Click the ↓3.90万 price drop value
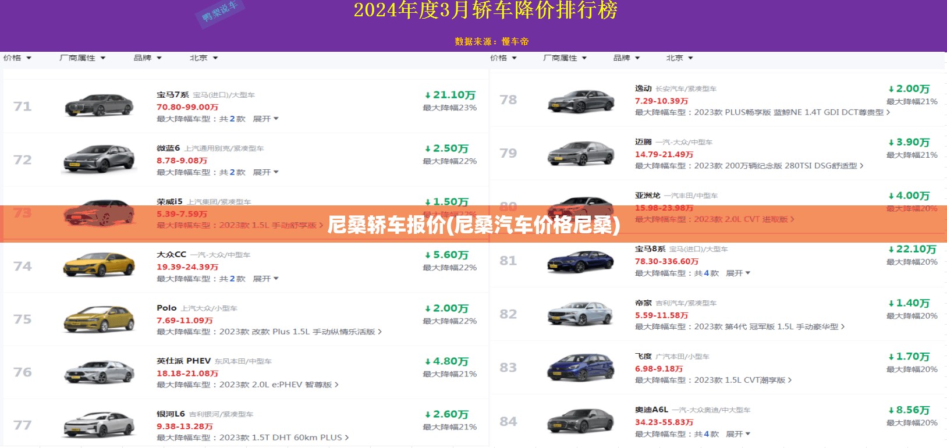 click(909, 142)
